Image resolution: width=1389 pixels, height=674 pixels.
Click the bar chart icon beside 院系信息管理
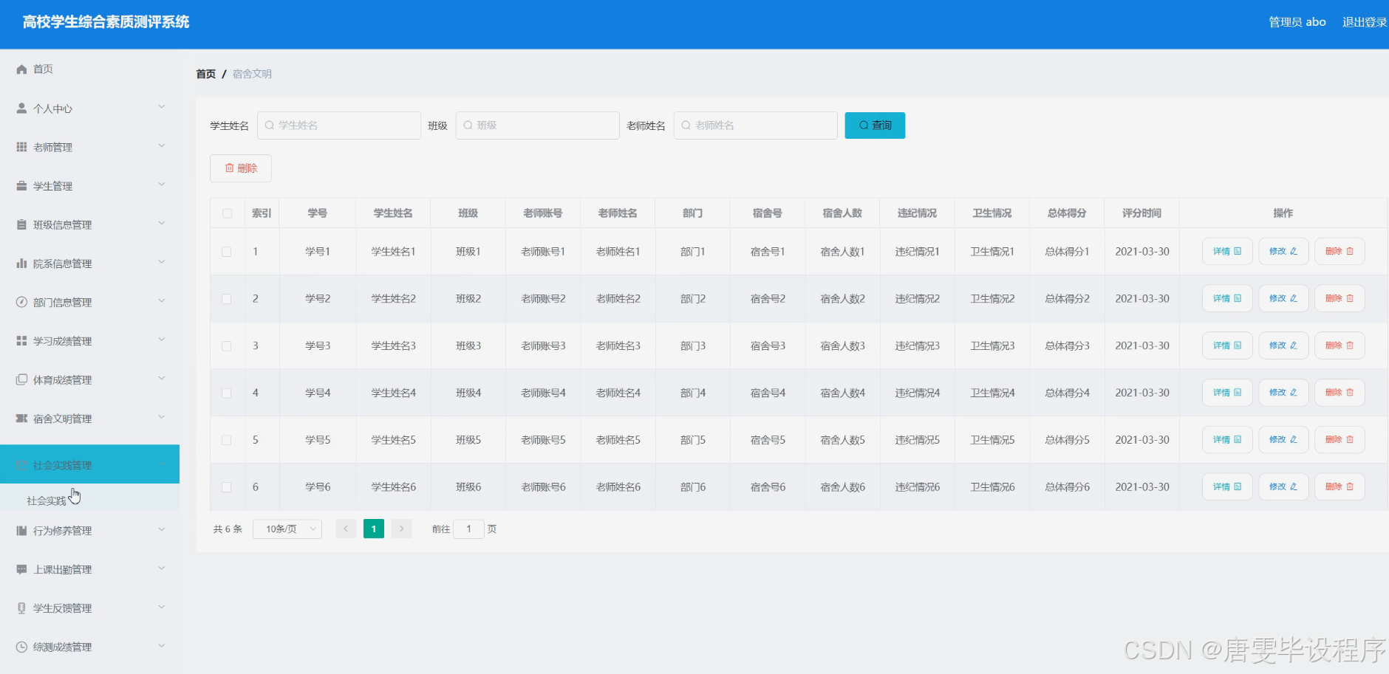tap(21, 264)
